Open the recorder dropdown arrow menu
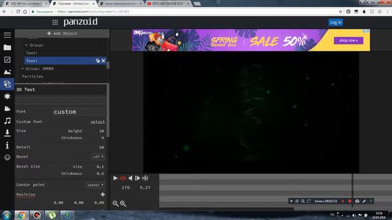The height and width of the screenshot is (220, 392). click(292, 201)
